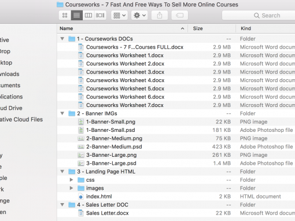This screenshot has width=295, height=221.
Task: Collapse the 2 - Banner IMGs folder
Action: [x=62, y=113]
